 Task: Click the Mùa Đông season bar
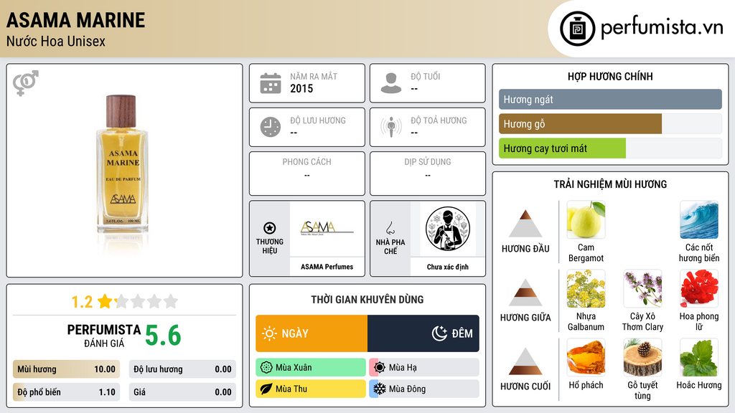pyautogui.click(x=423, y=389)
